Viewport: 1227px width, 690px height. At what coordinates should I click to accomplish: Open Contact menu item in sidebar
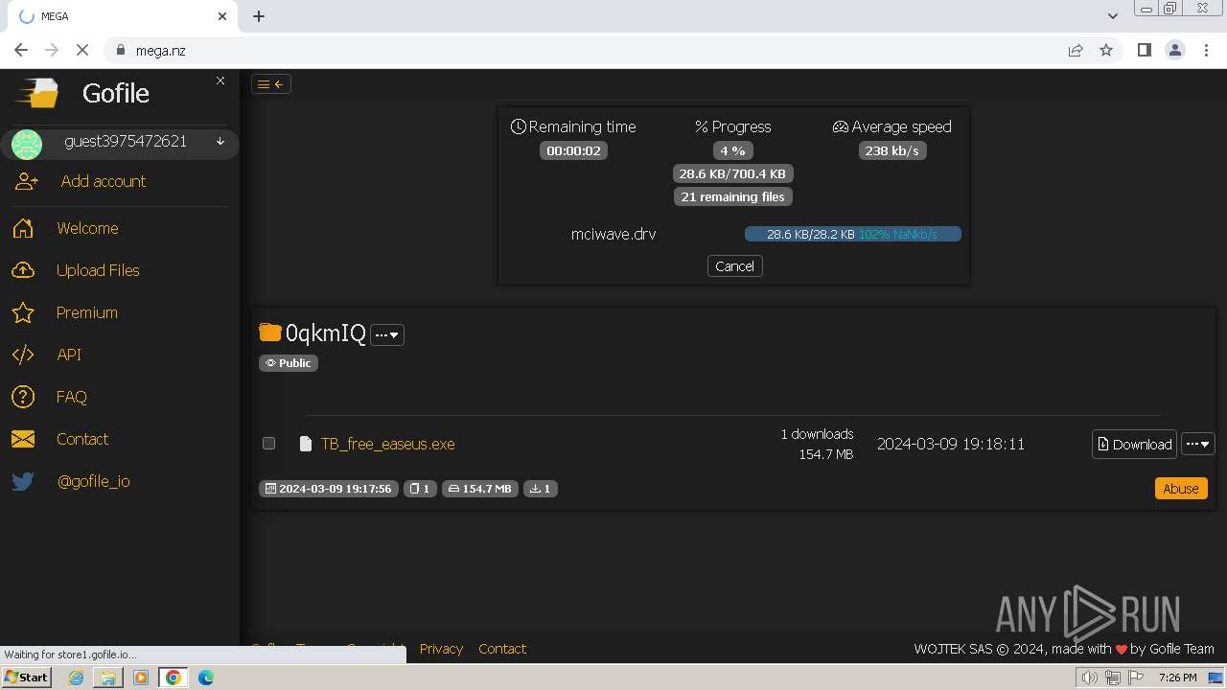82,439
